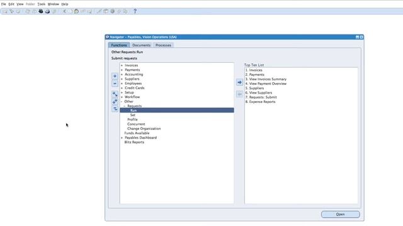The image size is (403, 226).
Task: Click the Remove from Top Ten List arrow
Action: point(239,94)
